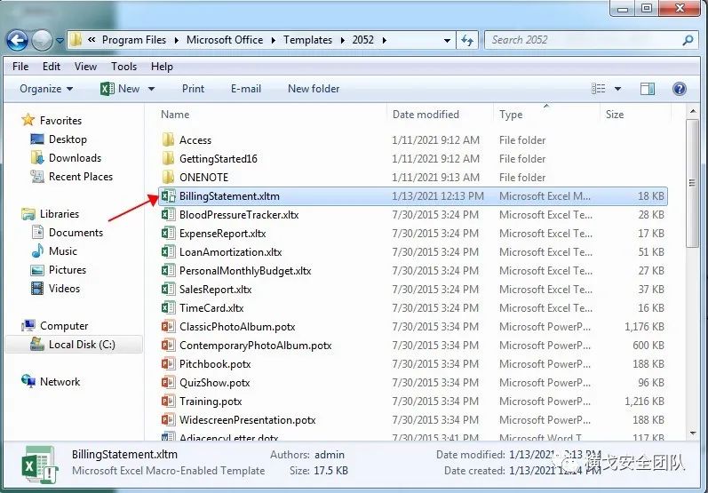Click the BloodPressureTracker.xltx Excel icon
The width and height of the screenshot is (708, 493).
[168, 214]
